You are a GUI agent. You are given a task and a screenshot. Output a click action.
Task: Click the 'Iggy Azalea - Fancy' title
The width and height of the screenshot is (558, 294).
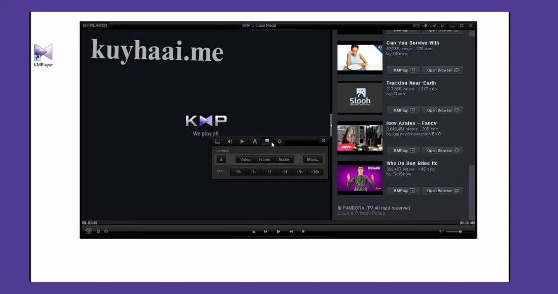point(411,123)
